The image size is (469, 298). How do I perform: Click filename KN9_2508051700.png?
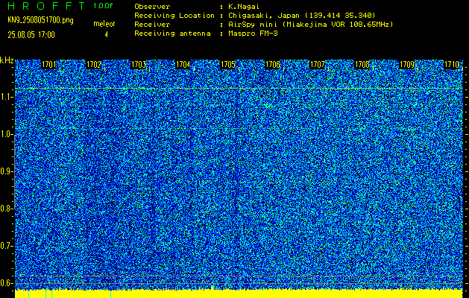[40, 21]
